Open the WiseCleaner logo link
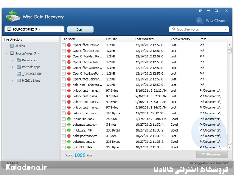 [x=212, y=21]
